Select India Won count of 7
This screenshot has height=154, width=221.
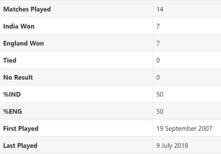coord(158,26)
